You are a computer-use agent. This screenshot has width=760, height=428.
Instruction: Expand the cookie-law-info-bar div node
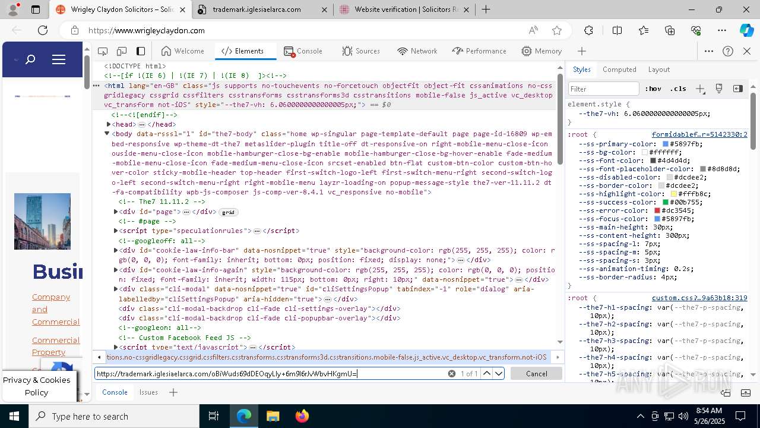coord(116,250)
